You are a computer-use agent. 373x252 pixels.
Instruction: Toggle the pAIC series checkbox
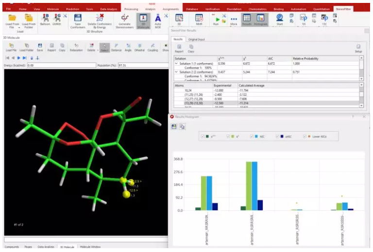277,137
